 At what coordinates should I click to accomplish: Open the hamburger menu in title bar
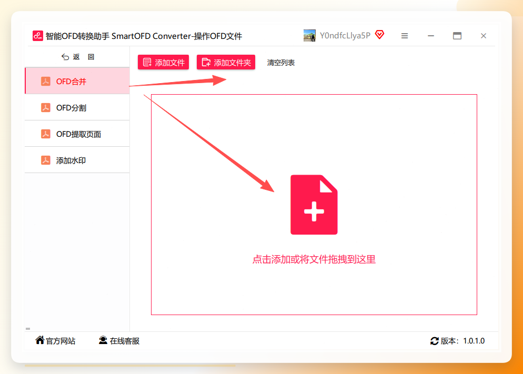tap(405, 36)
